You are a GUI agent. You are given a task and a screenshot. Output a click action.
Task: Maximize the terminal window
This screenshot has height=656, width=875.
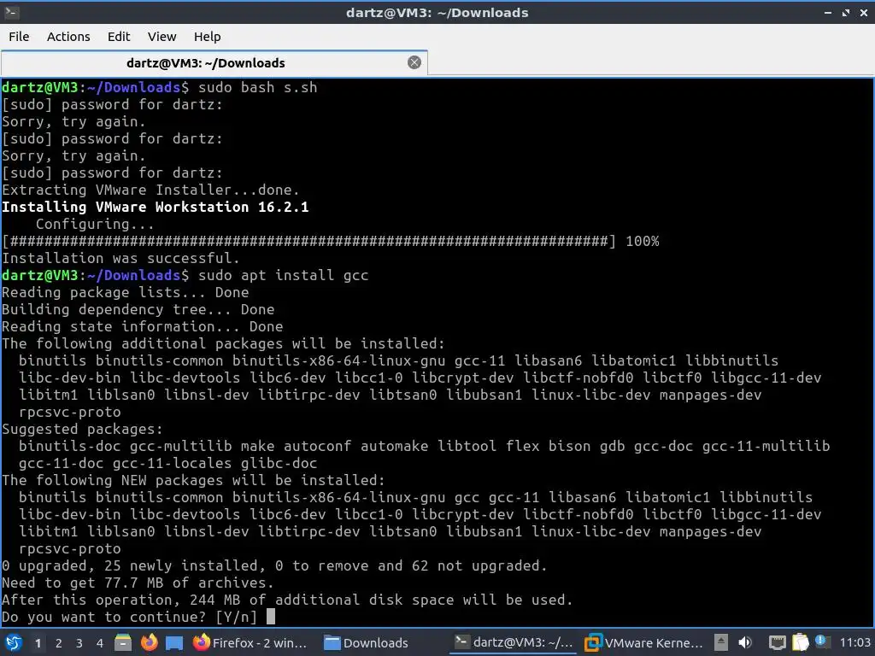[846, 12]
